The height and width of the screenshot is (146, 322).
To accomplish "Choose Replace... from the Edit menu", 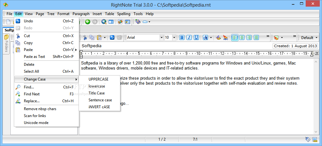I will [x=46, y=101].
